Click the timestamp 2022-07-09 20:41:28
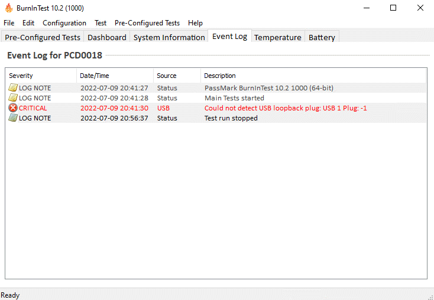 (114, 98)
